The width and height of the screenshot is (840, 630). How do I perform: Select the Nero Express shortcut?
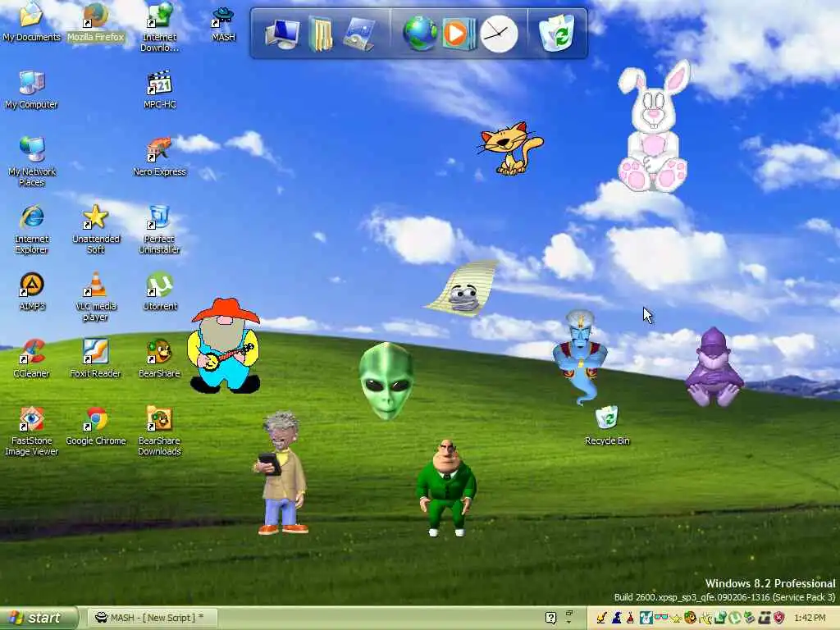click(160, 157)
